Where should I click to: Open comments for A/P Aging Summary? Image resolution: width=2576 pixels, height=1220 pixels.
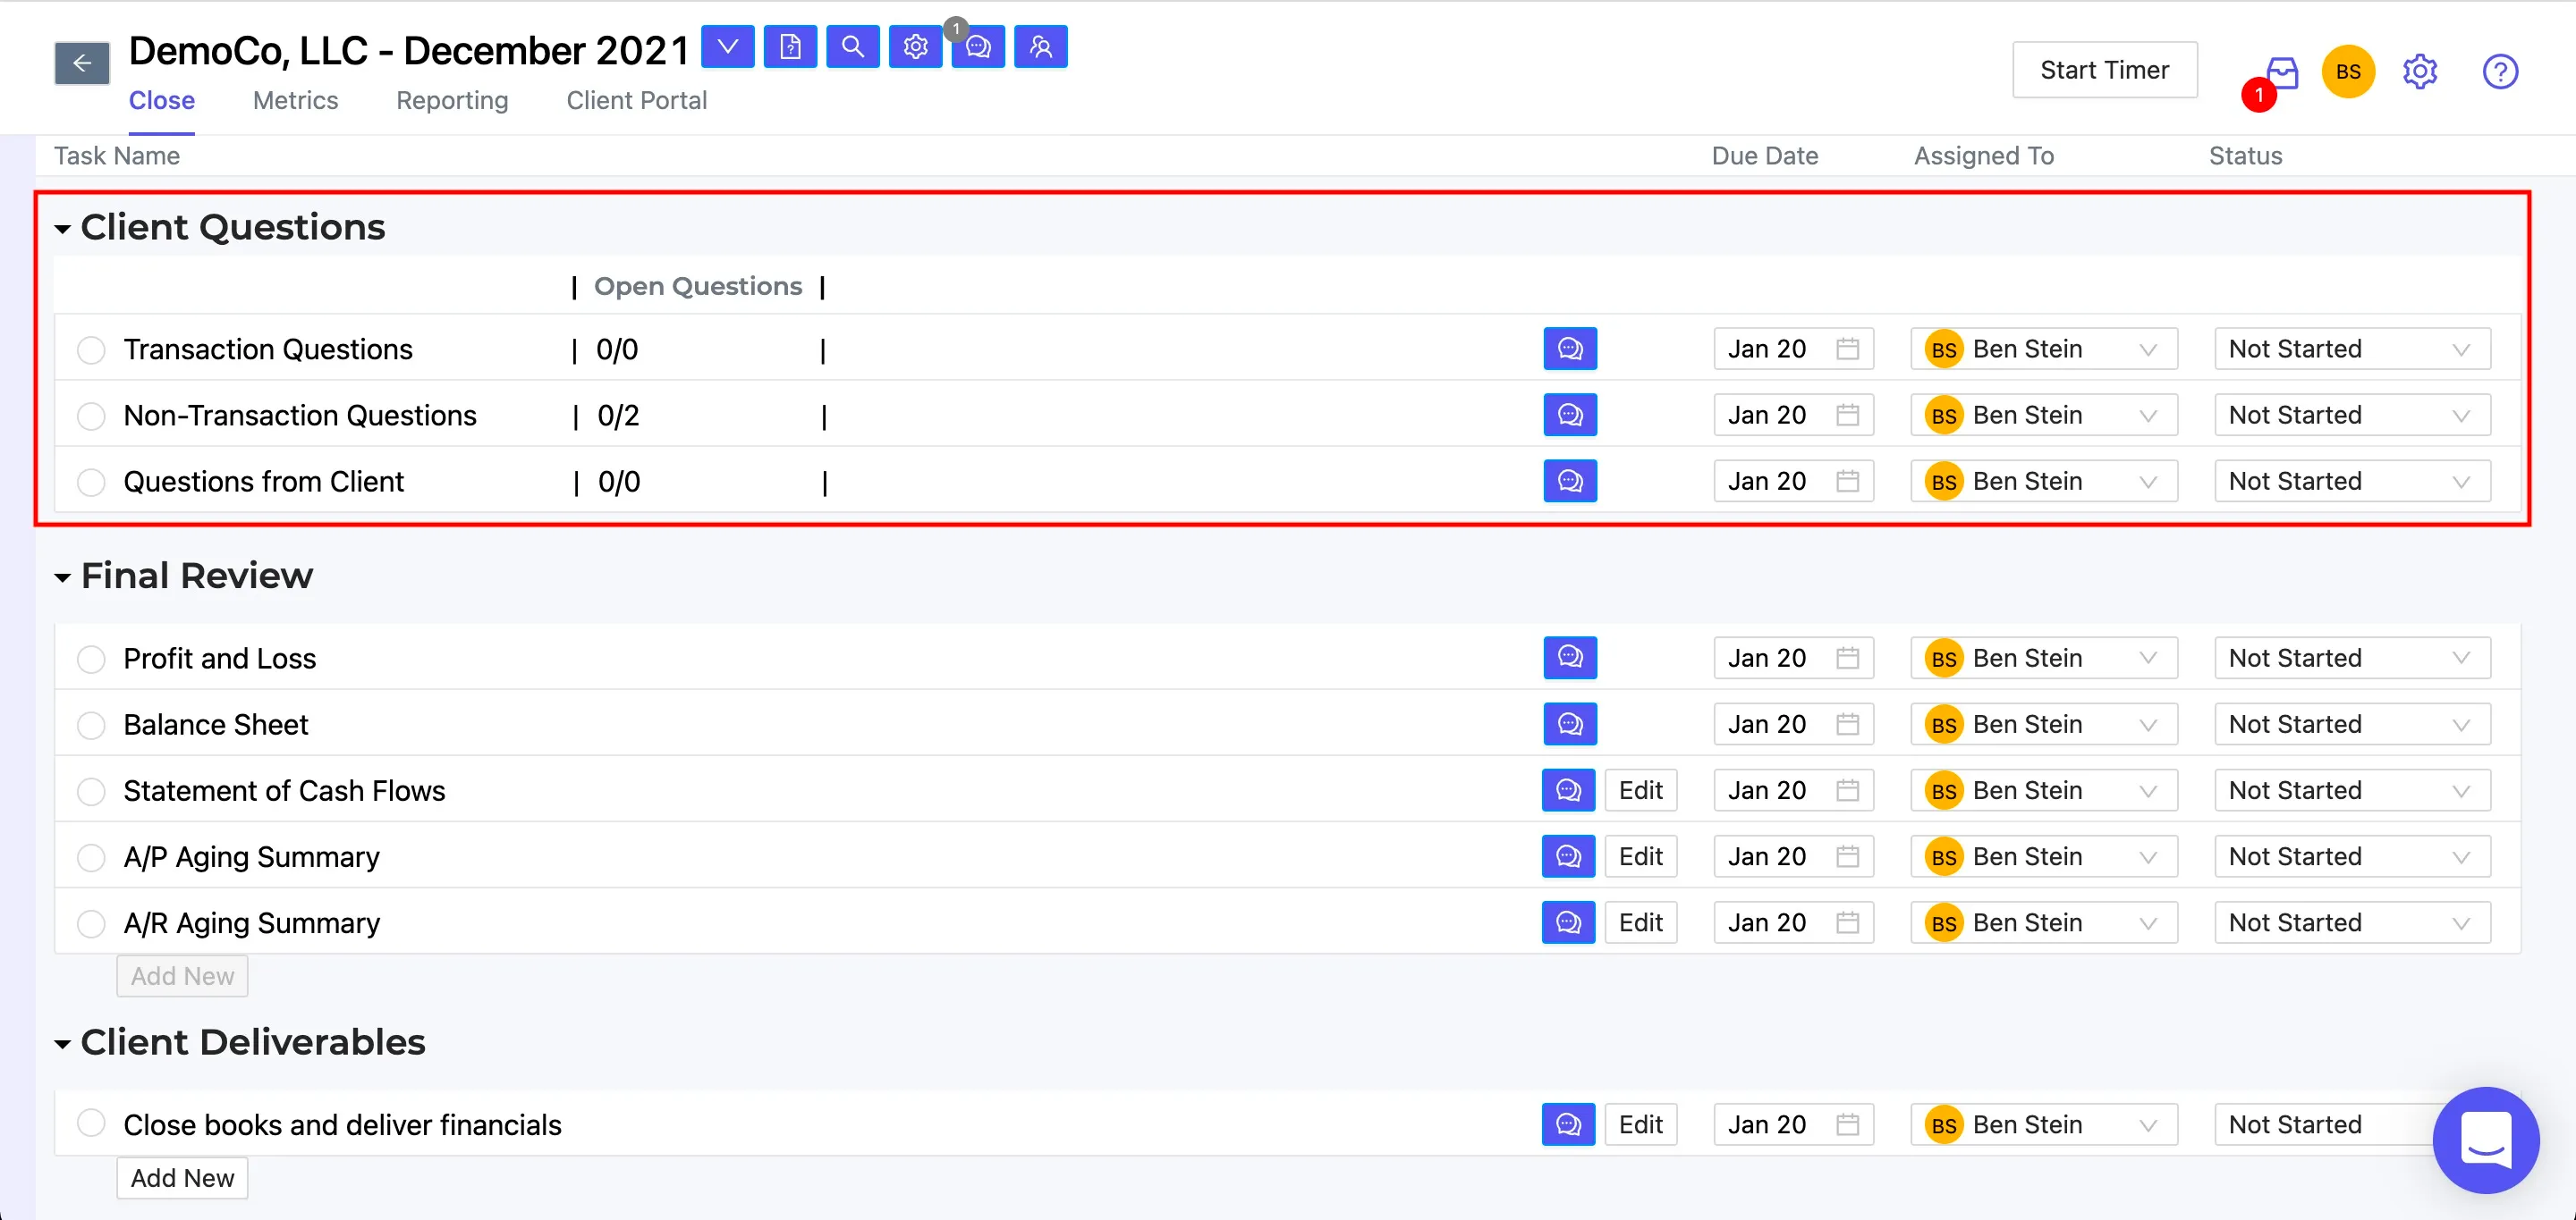point(1568,856)
